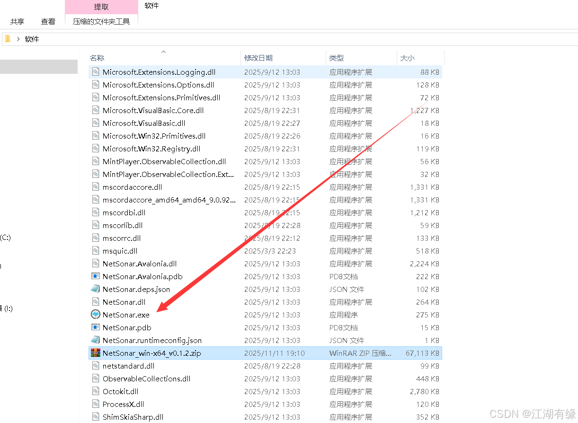Screen dimensions: 578x423
Task: Click the highlighted item in navigation pane
Action: (x=39, y=67)
